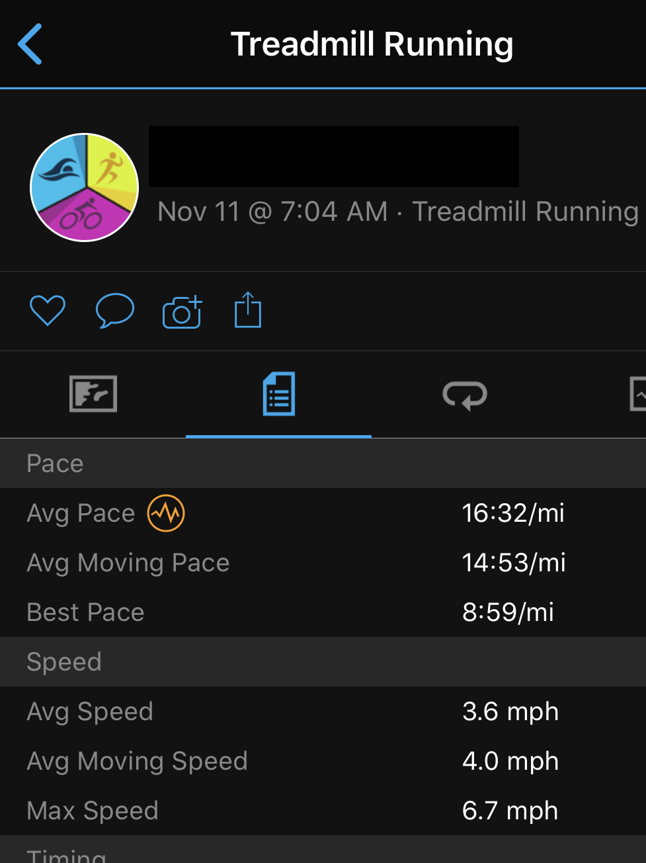Tap the Nov 11 activity date line
Viewport: 646px width, 863px height.
pos(398,212)
